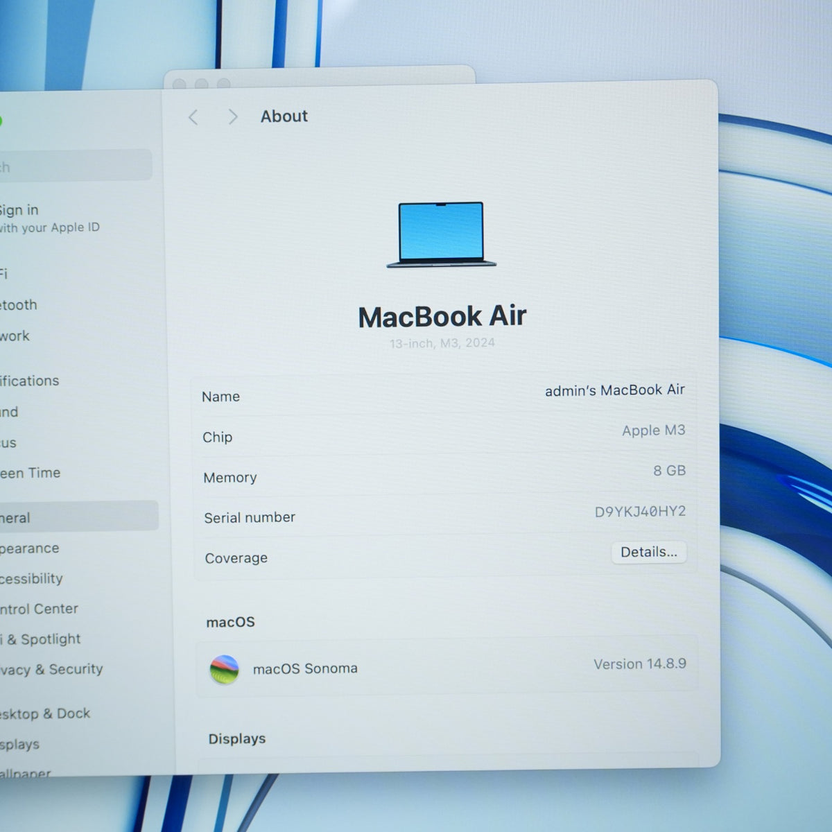Screen dimensions: 832x832
Task: Click the About page title
Action: [284, 116]
